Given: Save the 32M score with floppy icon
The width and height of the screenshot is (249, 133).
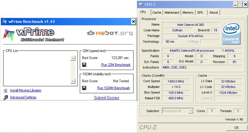Looking at the screenshot, I should point(84,65).
